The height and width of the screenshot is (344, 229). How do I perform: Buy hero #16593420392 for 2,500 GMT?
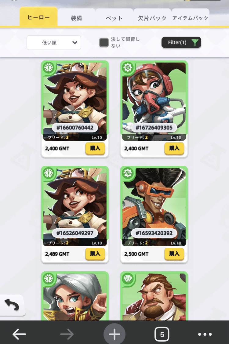(x=174, y=254)
